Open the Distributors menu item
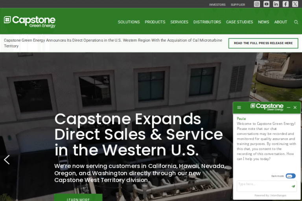The height and width of the screenshot is (201, 302). point(207,22)
